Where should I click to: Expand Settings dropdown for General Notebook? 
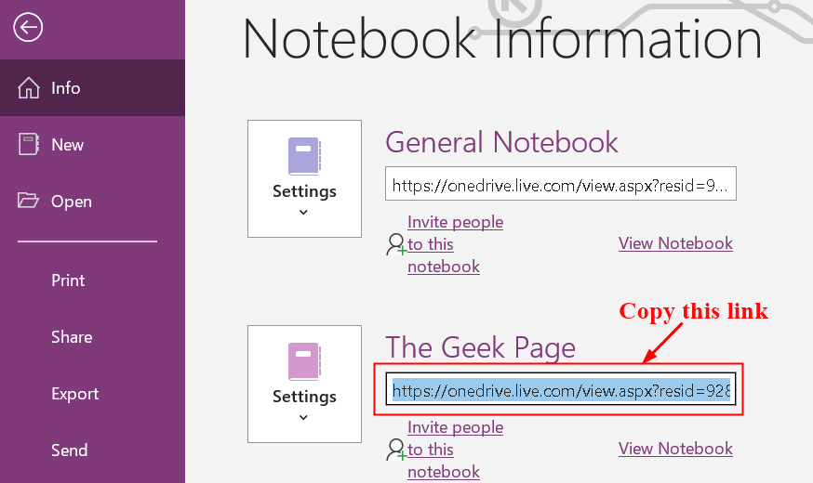[x=304, y=178]
